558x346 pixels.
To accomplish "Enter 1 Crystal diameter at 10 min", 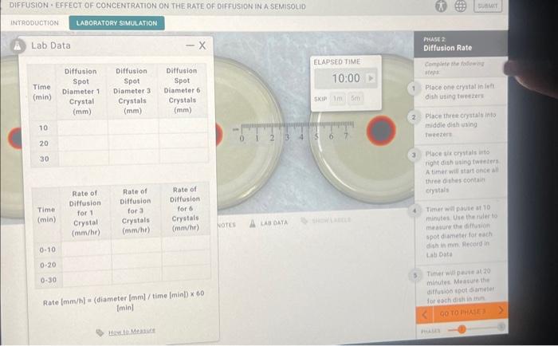I will coord(82,127).
